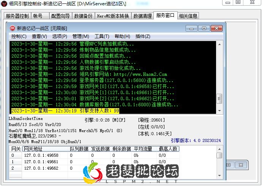Click the 网关 column header
Image resolution: width=262 pixels, height=186 pixels.
coord(16,149)
